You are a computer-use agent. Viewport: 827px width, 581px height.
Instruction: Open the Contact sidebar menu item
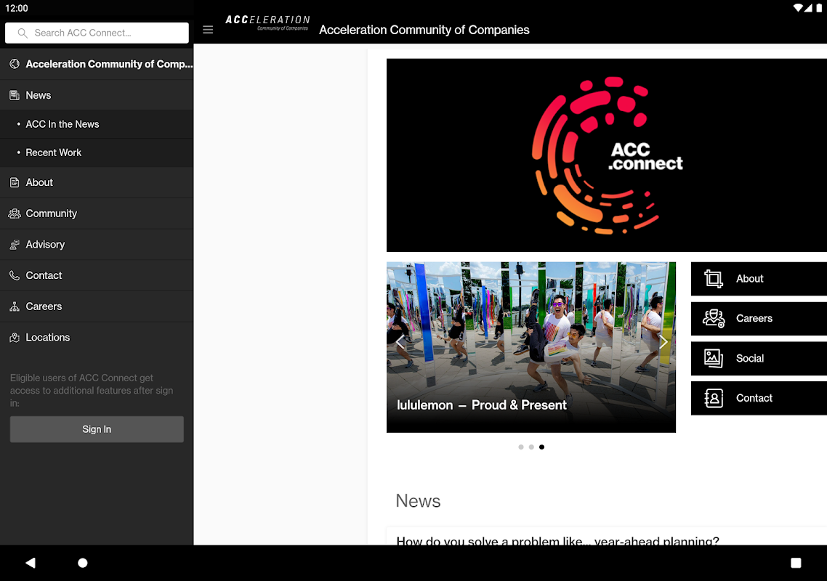(x=97, y=275)
